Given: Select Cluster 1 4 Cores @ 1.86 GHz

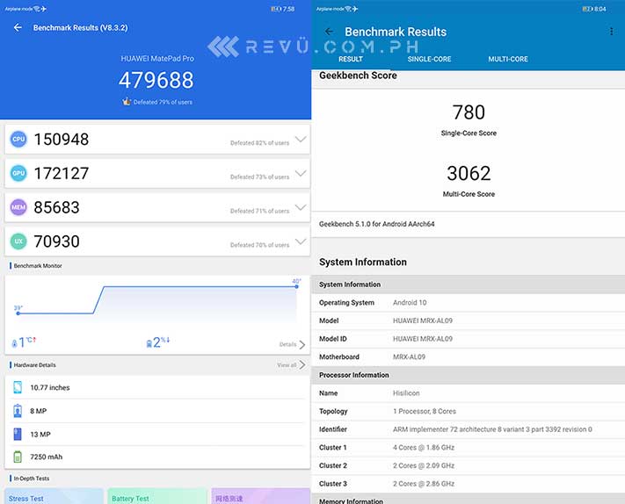Looking at the screenshot, I should pos(468,448).
